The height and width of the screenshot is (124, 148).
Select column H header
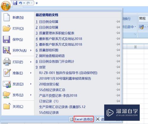pos(135,47)
